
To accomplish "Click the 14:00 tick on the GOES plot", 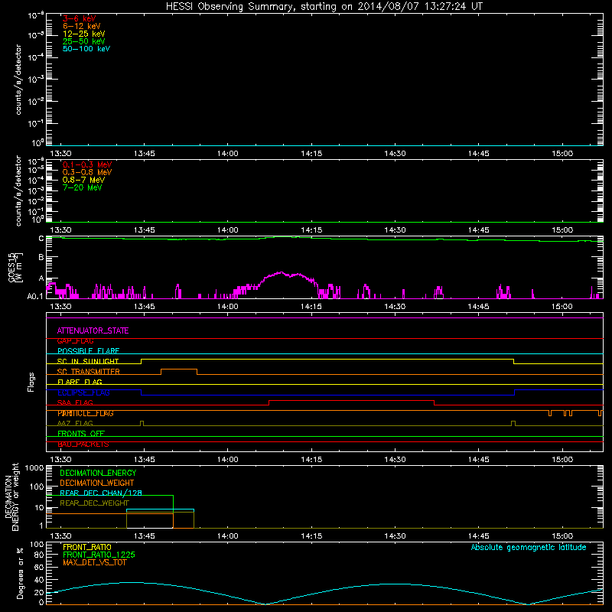I will pos(227,307).
